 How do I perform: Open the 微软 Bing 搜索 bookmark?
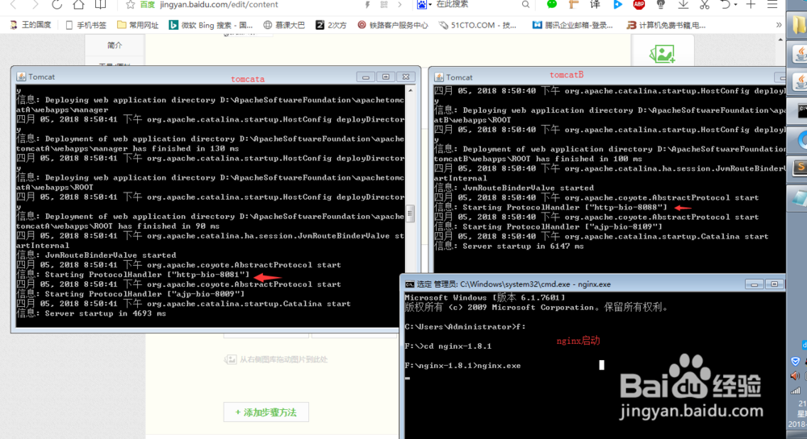coord(211,25)
